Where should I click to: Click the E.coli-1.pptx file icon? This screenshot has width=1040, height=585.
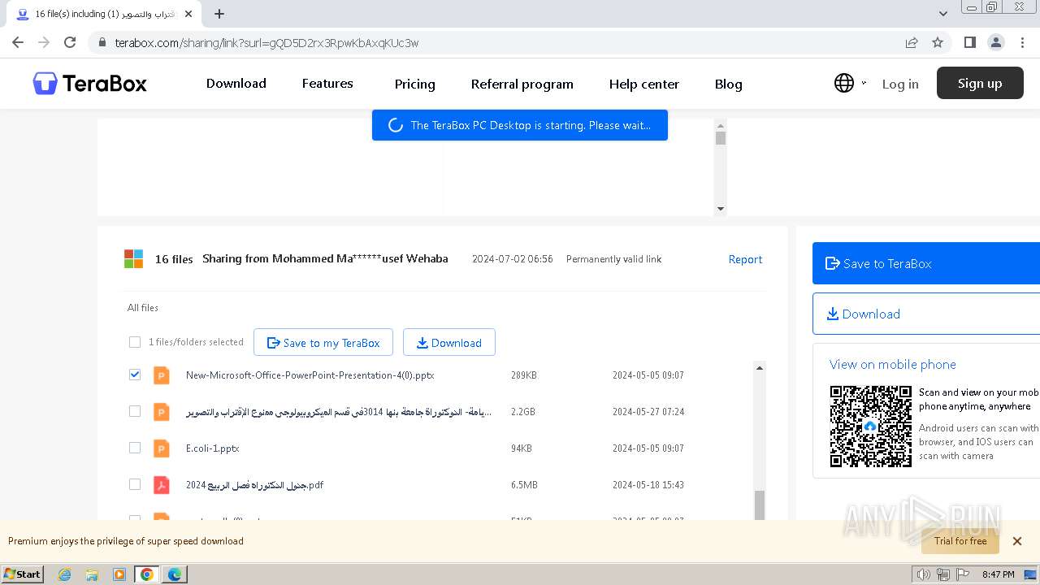pos(162,448)
